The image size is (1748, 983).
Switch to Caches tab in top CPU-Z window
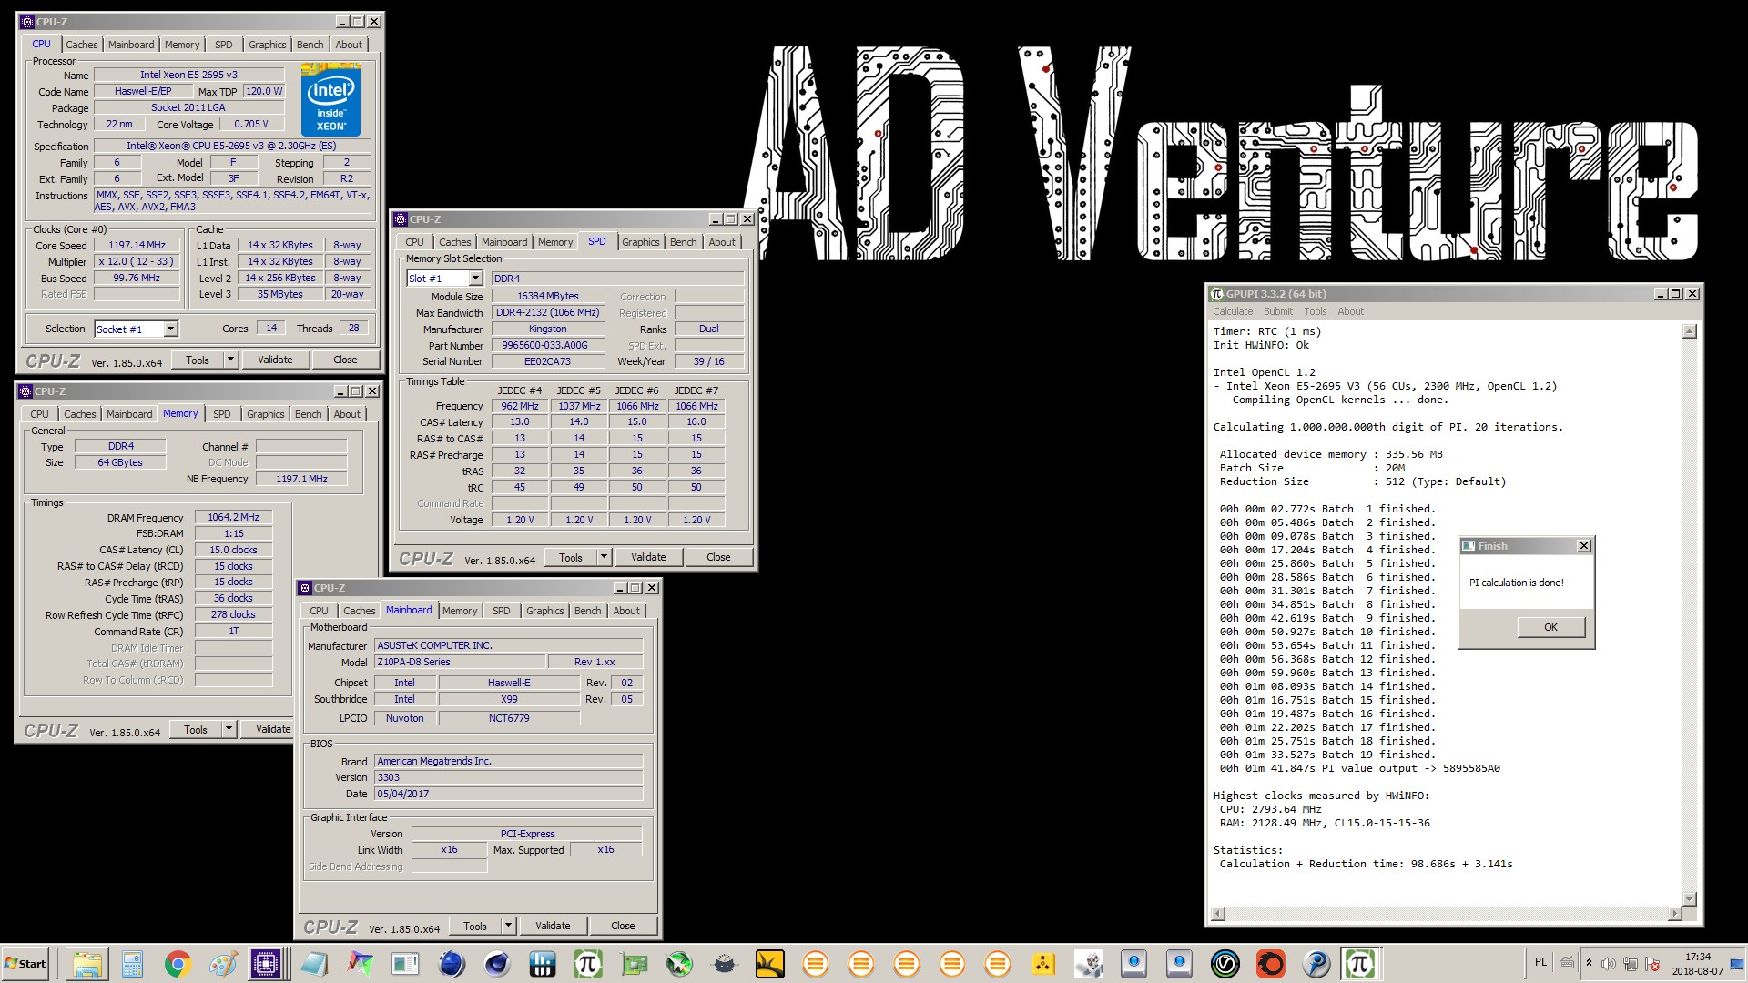click(x=81, y=45)
